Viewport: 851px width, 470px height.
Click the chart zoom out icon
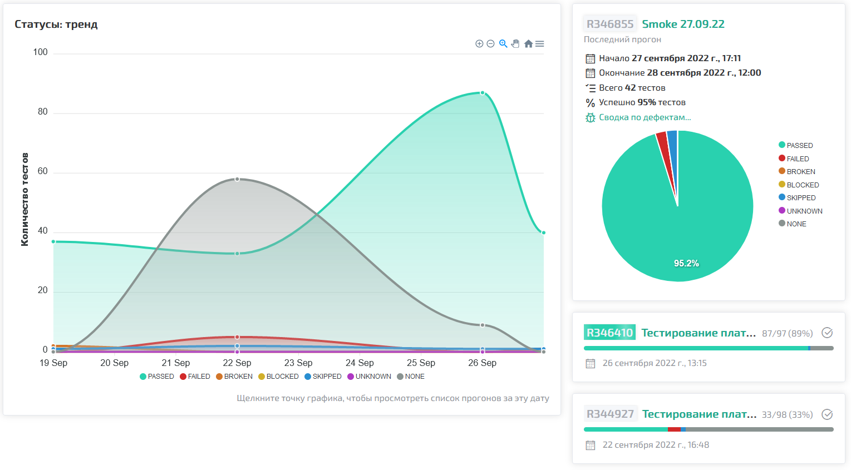click(x=490, y=43)
